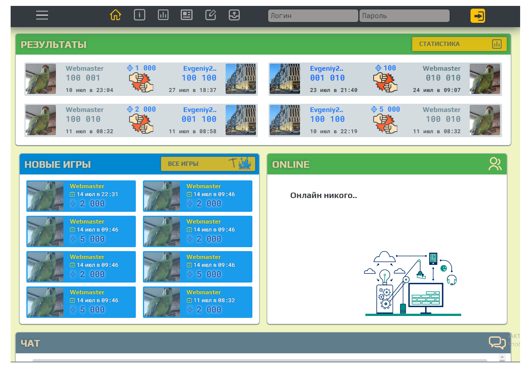This screenshot has height=369, width=528.
Task: Click the calendar icon in the 11 июл game card
Action: coord(189,300)
